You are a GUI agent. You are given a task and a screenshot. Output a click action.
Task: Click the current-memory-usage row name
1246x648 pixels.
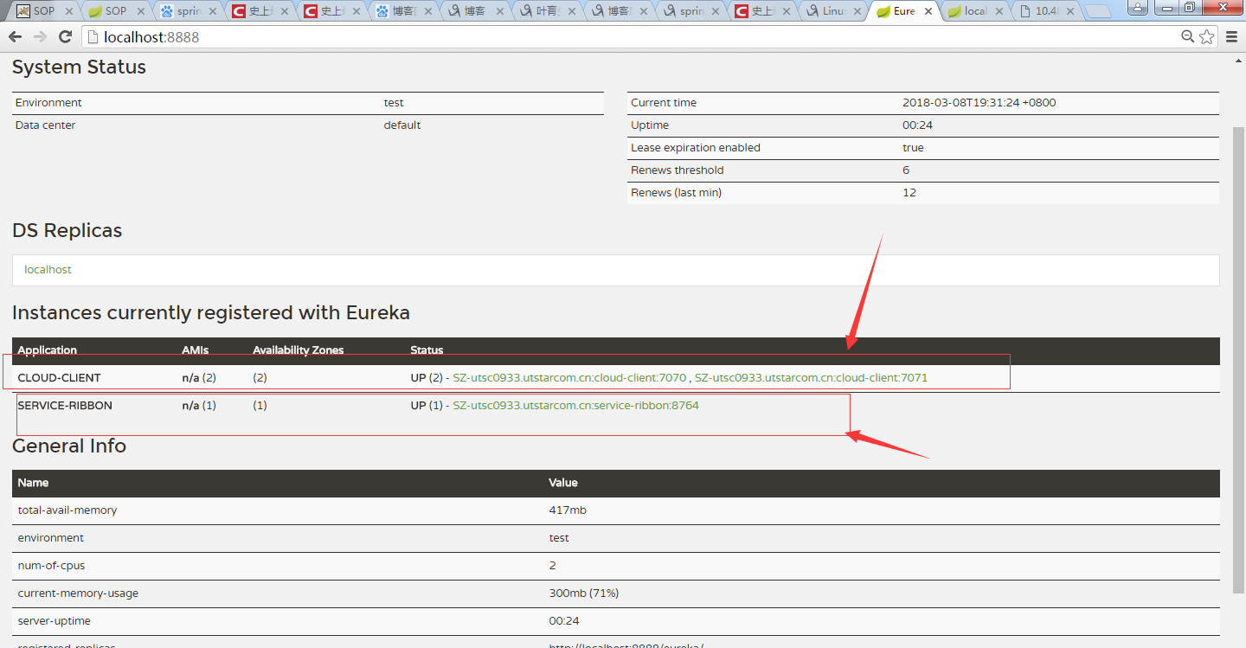point(78,593)
